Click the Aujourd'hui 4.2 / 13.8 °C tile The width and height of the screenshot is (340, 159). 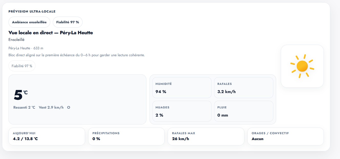tap(47, 136)
